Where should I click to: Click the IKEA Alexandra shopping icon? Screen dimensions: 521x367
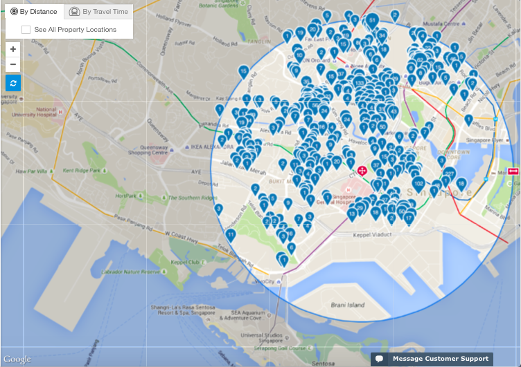tap(187, 147)
